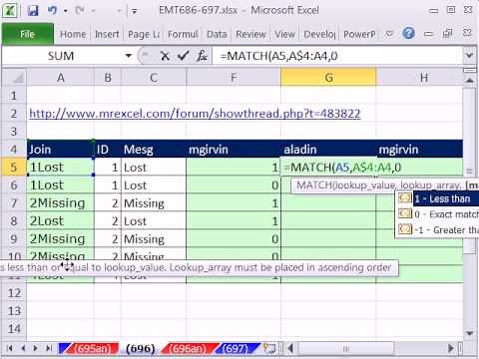Select row 5 header
The image size is (479, 359).
pyautogui.click(x=14, y=167)
